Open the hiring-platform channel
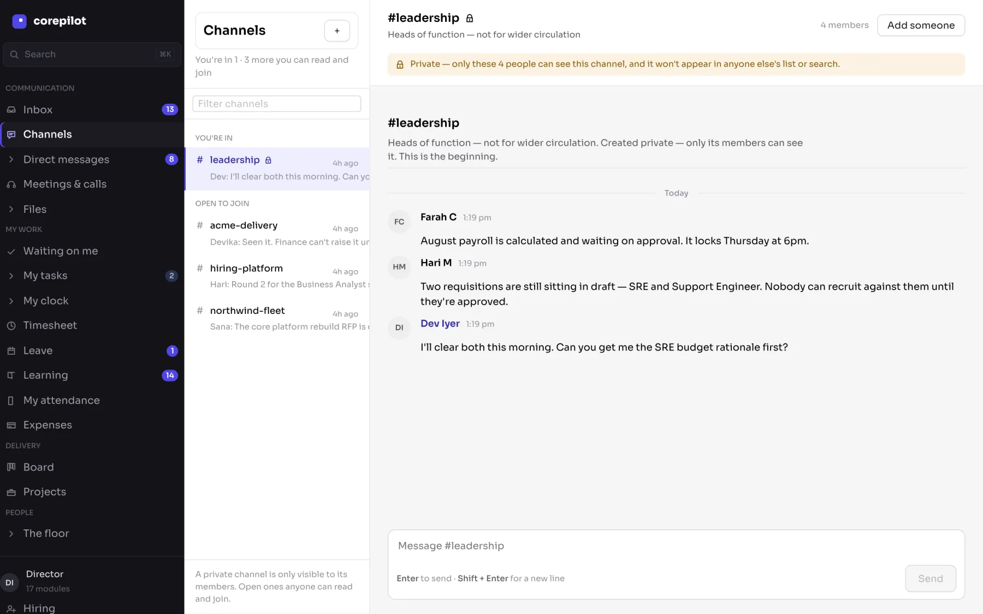 click(278, 276)
